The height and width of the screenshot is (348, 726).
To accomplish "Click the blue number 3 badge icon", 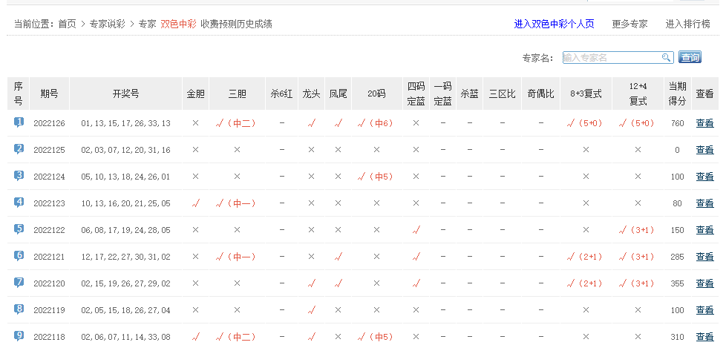I will point(19,176).
